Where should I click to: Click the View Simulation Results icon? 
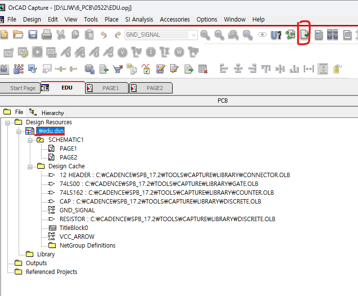(51, 52)
